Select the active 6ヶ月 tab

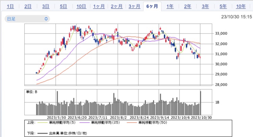pos(152,6)
